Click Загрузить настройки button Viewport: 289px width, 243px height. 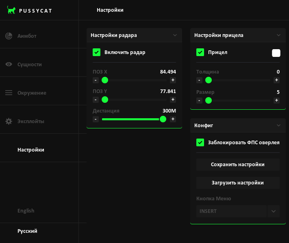click(x=238, y=183)
